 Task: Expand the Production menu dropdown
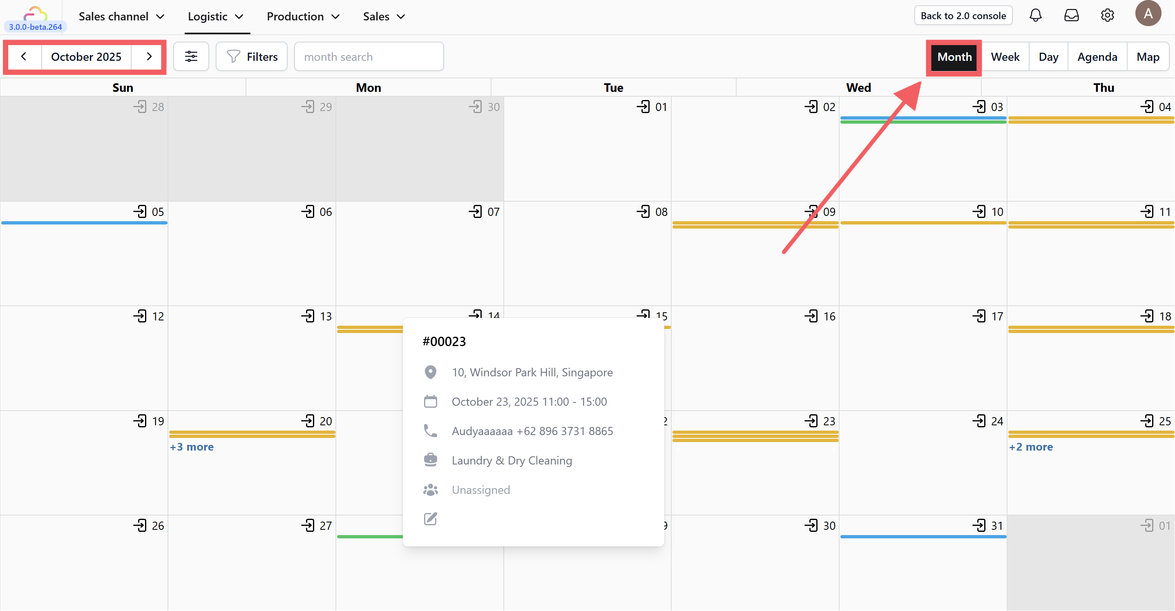[303, 16]
